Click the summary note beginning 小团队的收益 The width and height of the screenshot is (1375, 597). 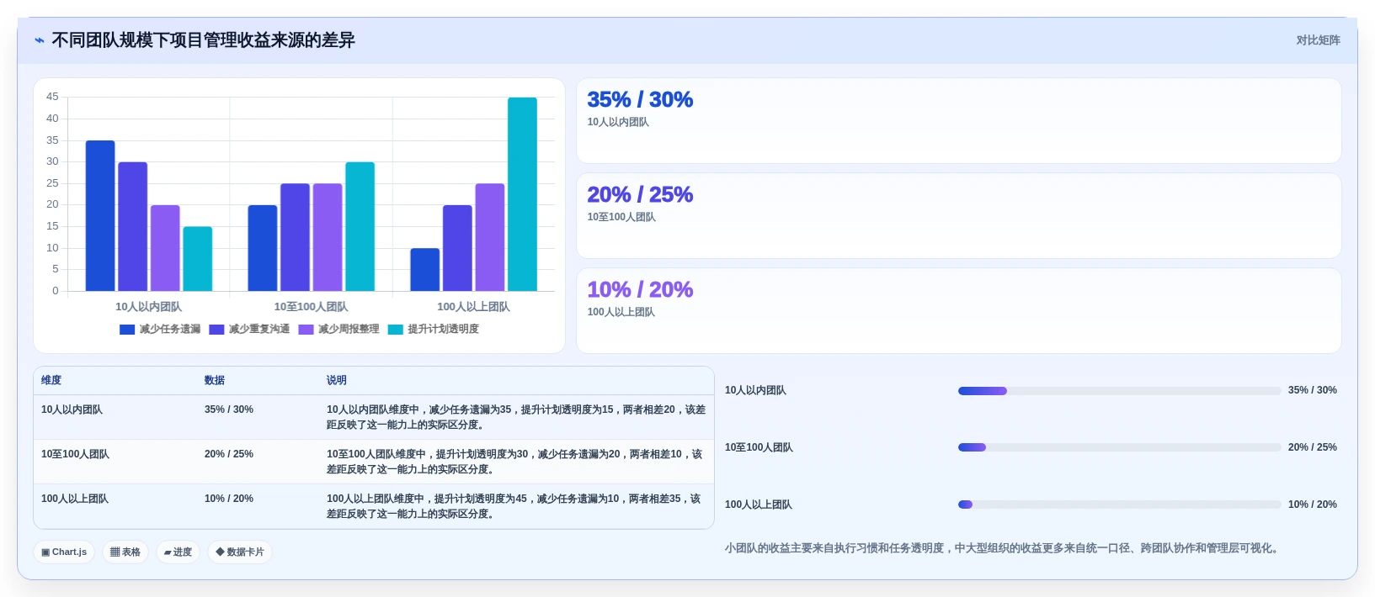[x=1004, y=548]
